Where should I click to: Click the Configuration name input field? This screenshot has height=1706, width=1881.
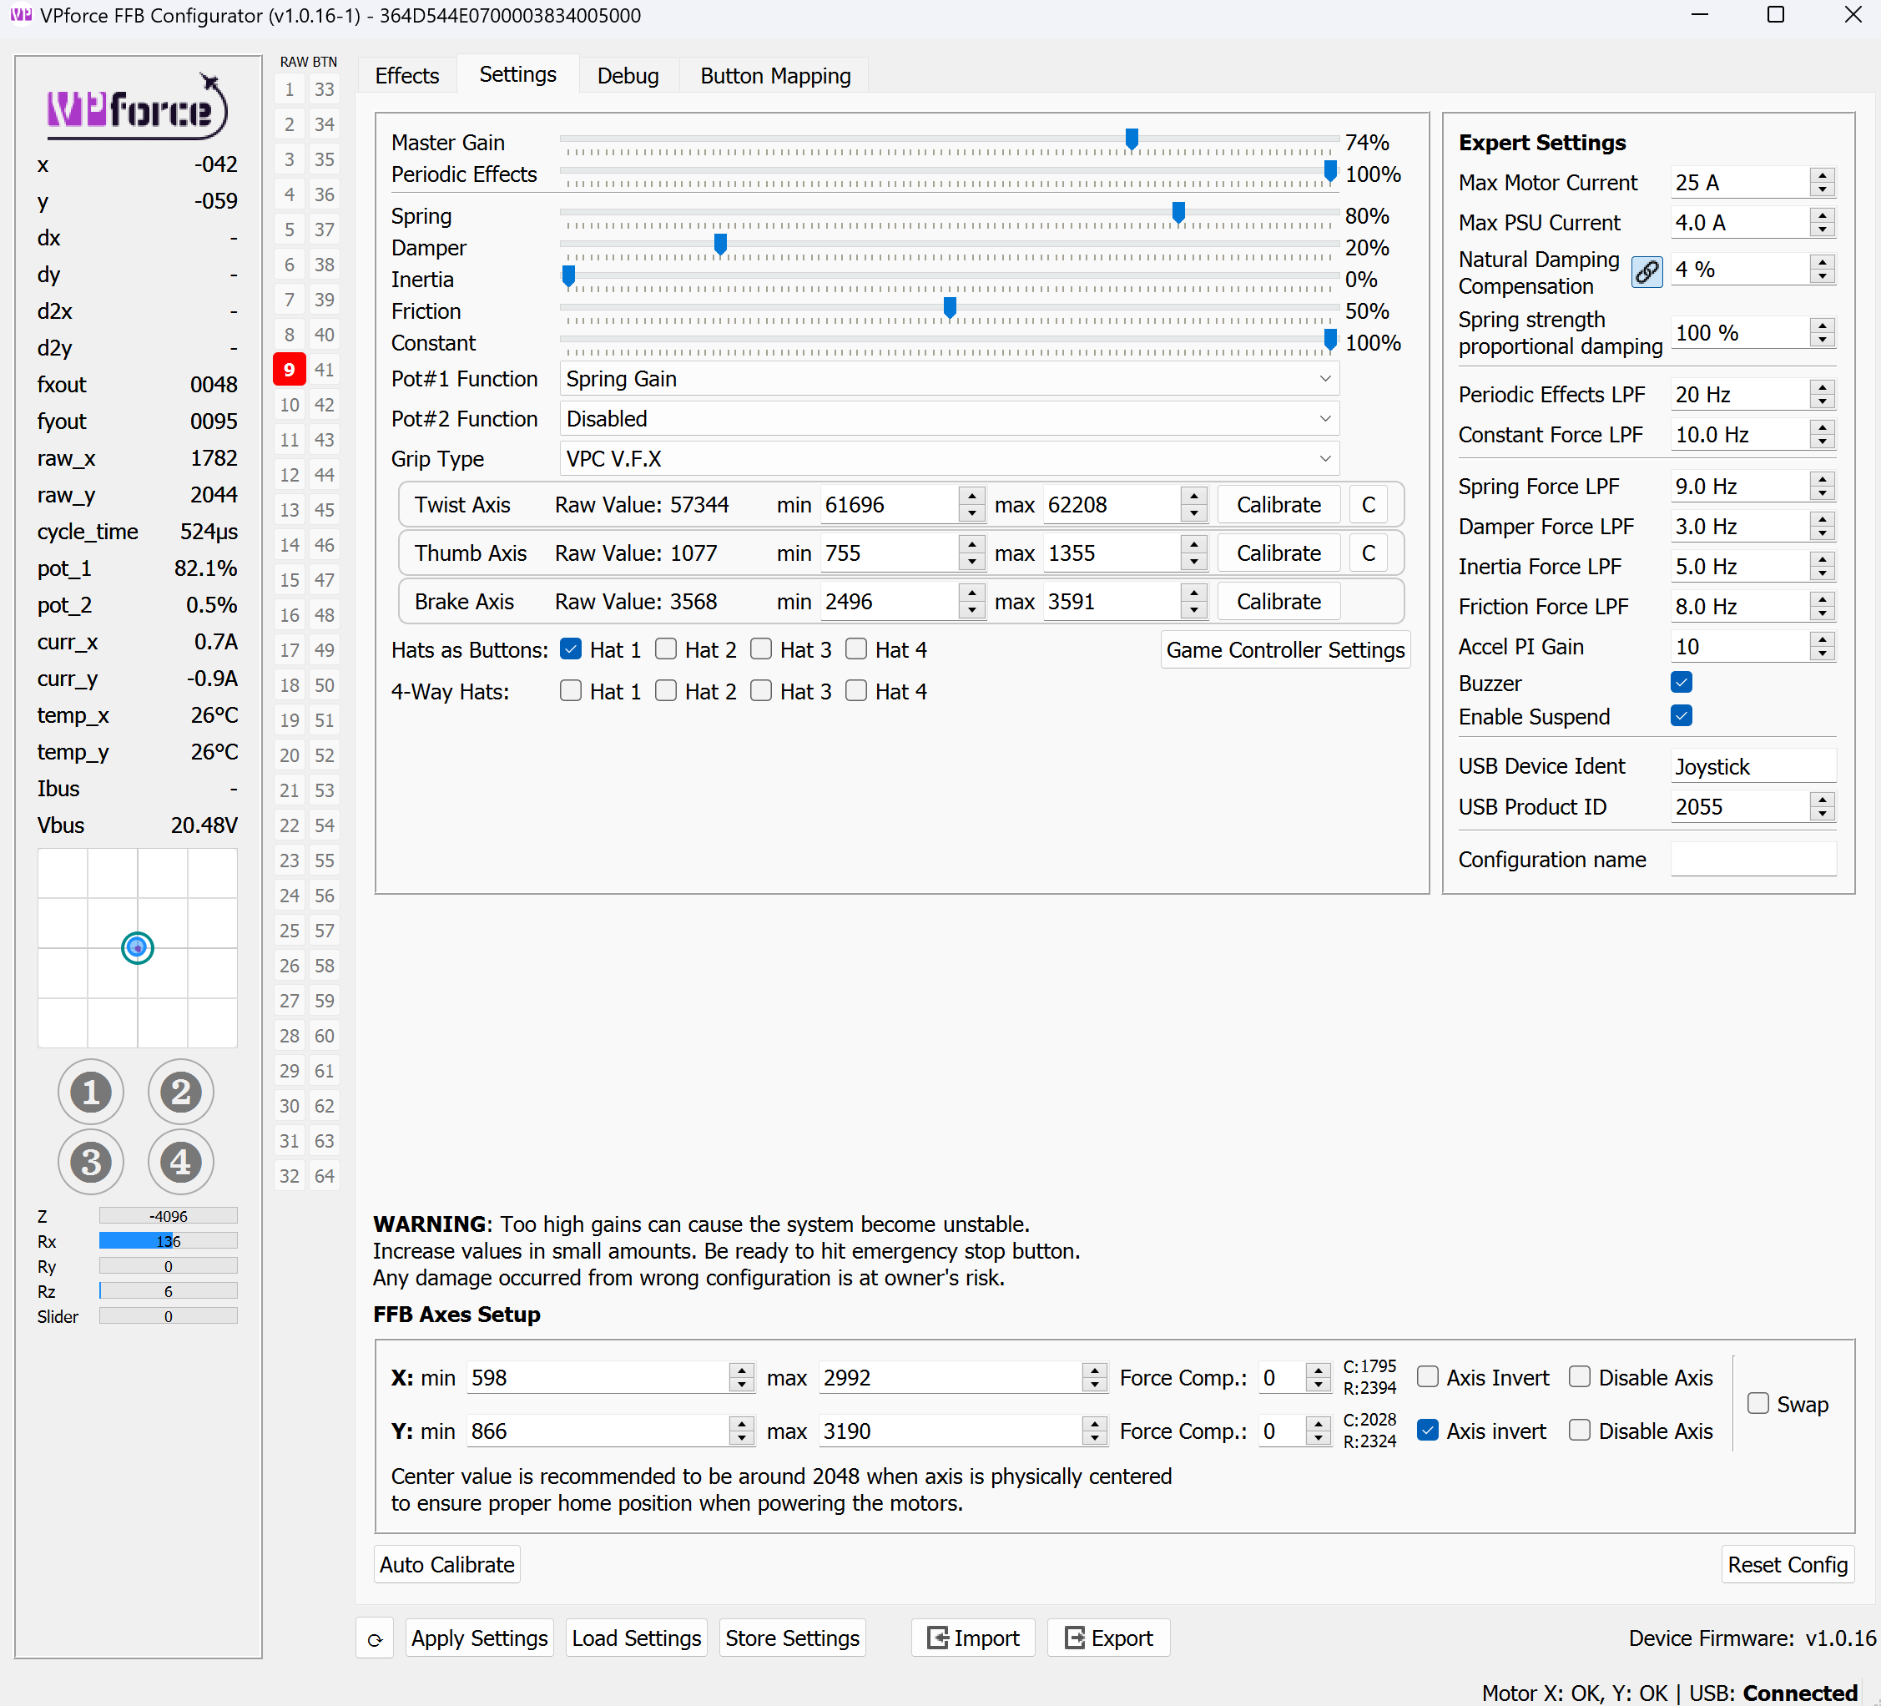click(x=1752, y=859)
